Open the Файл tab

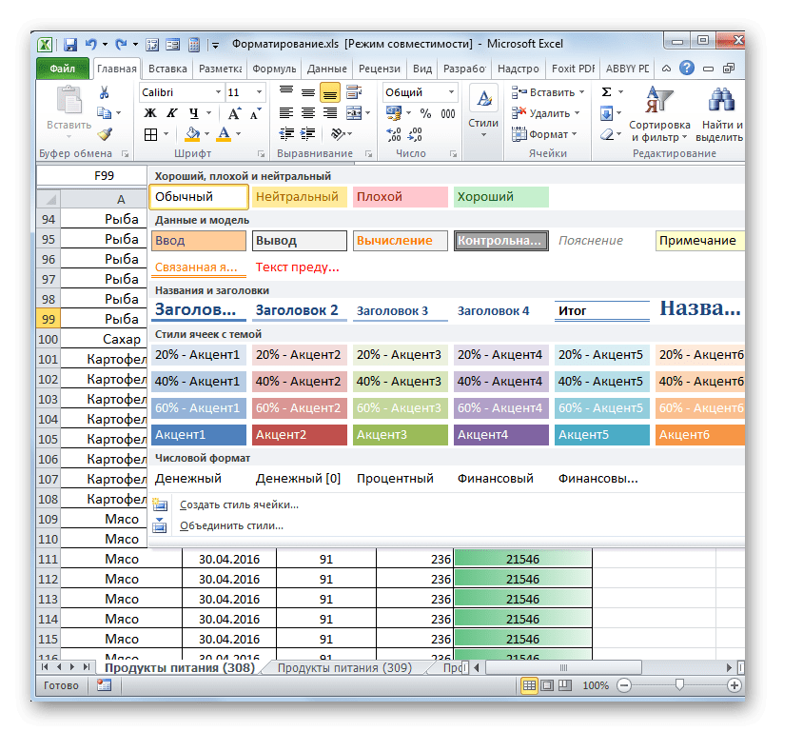coord(63,69)
